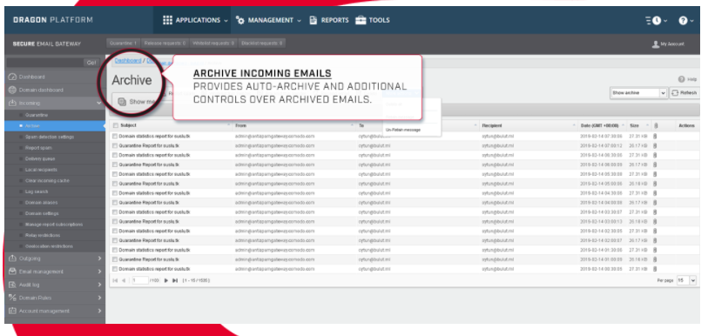Click the question mark help icon in header
This screenshot has width=708, height=336.
(x=683, y=20)
